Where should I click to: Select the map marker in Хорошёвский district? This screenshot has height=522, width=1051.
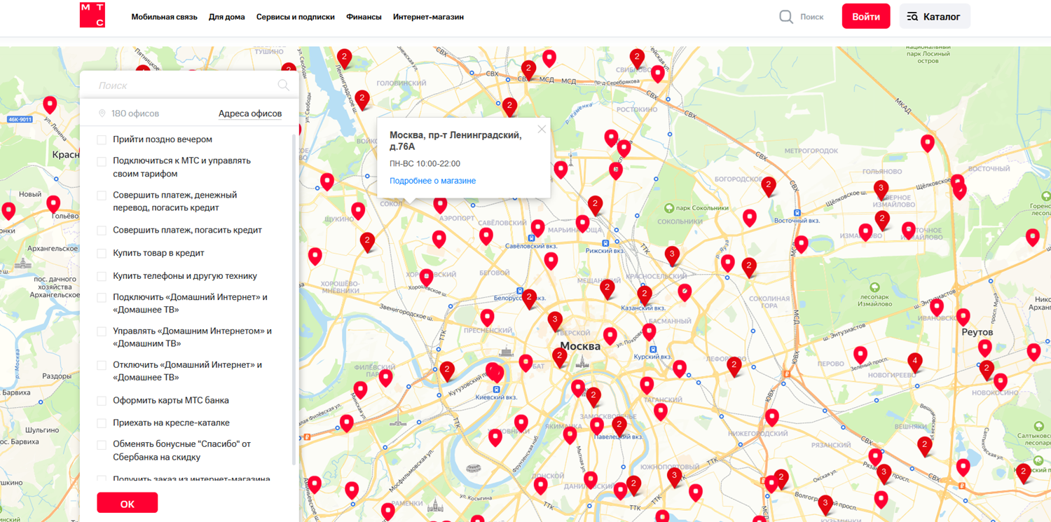[x=427, y=277]
